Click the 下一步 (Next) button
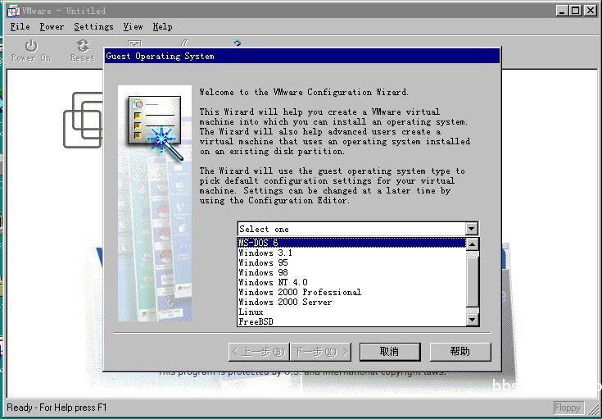Screen dimensions: 602x419 [320, 351]
